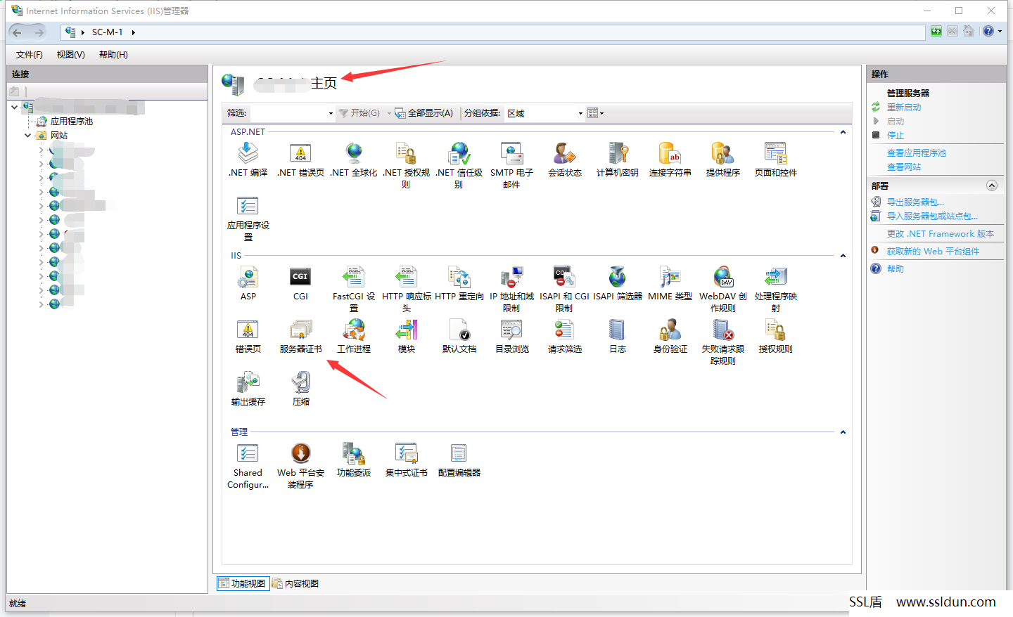Select 应用程序池 in the connections tree
Screen dimensions: 1013x617
click(71, 122)
